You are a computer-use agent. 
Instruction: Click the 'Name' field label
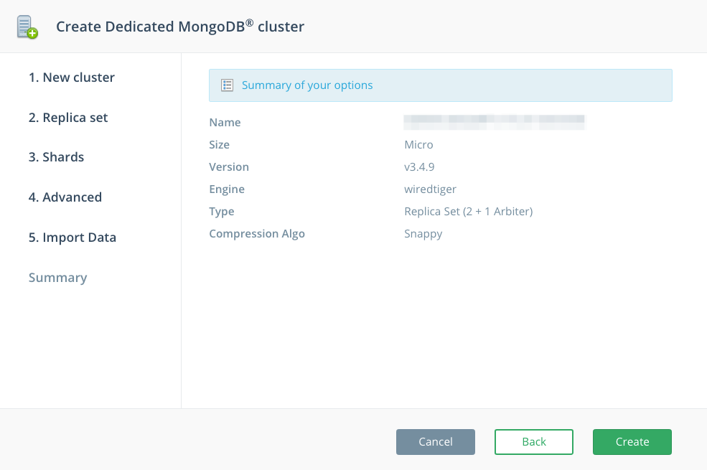point(225,123)
